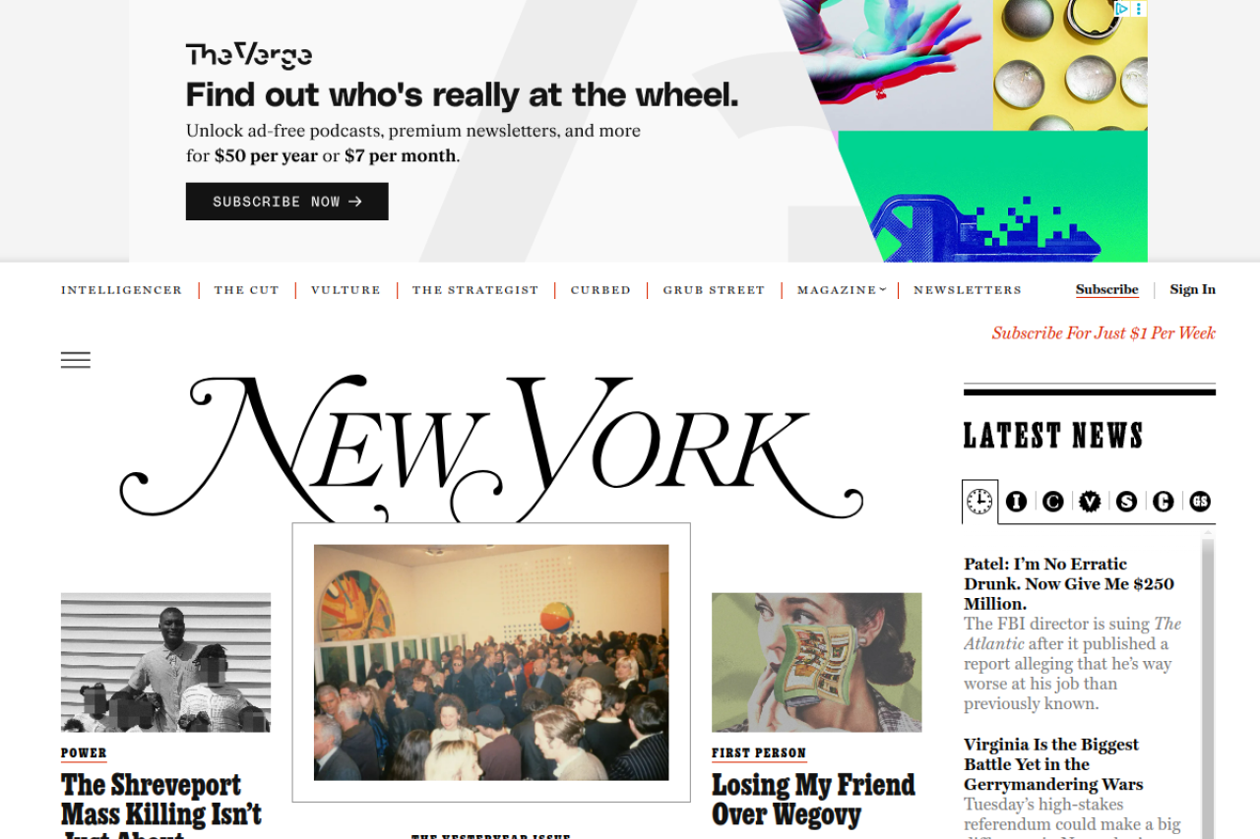Select the clock latest news tab
Viewport: 1260px width, 839px height.
click(979, 502)
